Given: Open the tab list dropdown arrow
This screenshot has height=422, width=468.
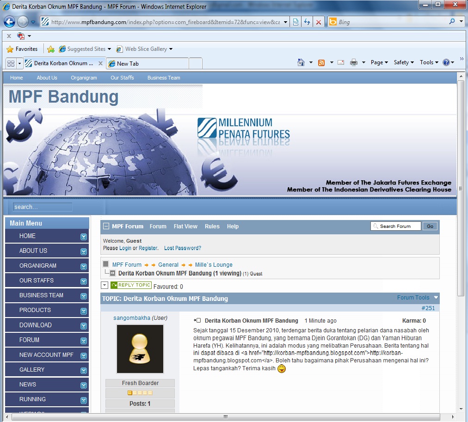Looking at the screenshot, I should point(20,63).
